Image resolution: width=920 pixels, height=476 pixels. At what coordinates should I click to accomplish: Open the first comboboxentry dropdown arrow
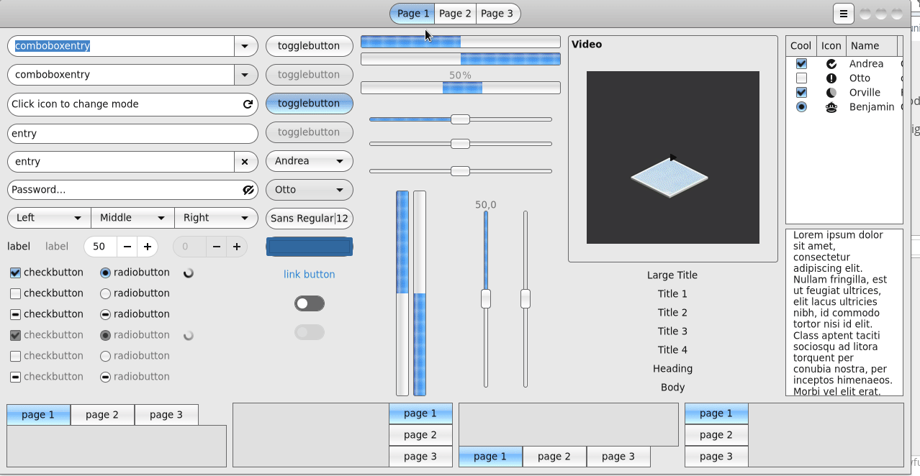[x=245, y=46]
